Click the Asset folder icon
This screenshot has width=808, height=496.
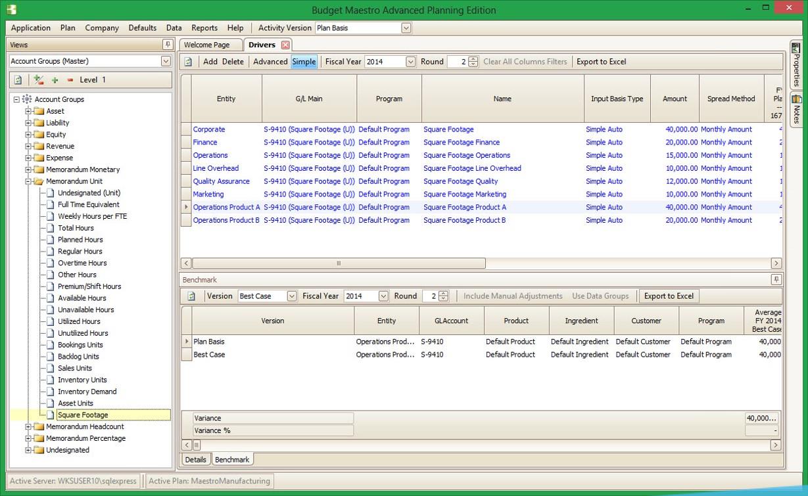[x=39, y=111]
